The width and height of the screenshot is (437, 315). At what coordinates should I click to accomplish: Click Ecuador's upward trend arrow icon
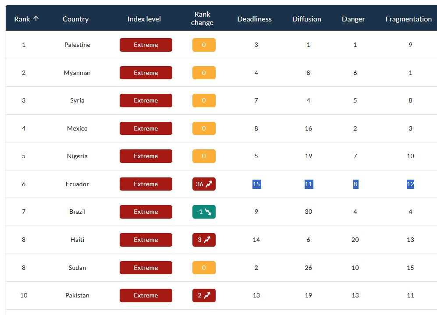[209, 184]
